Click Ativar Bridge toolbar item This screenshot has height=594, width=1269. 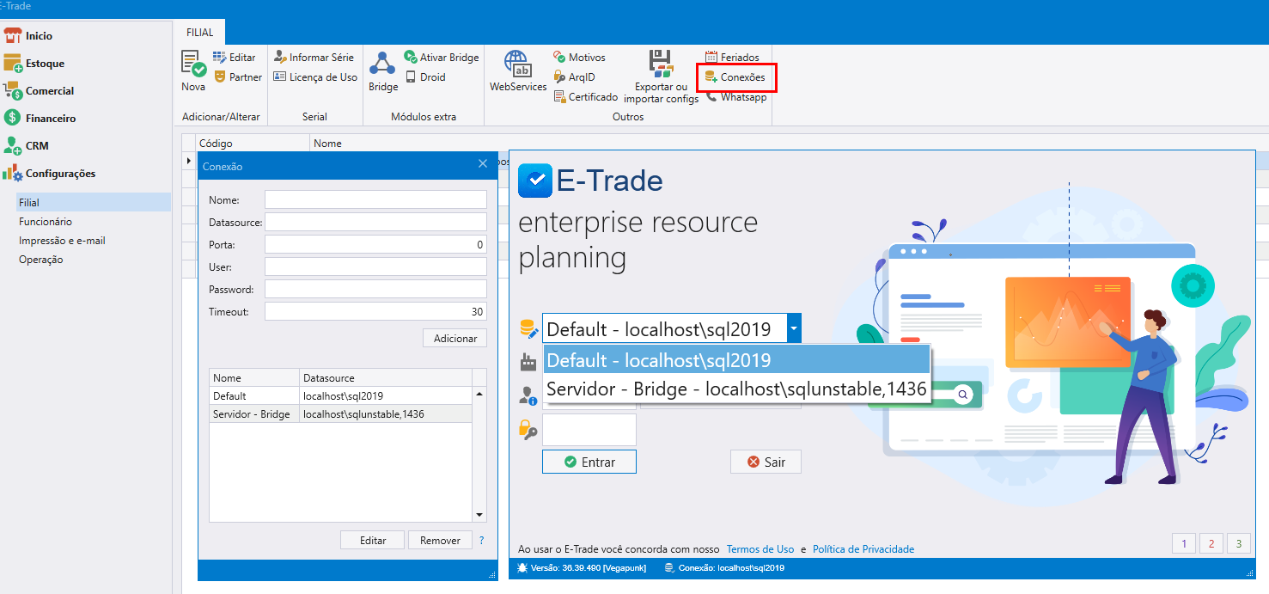coord(442,58)
